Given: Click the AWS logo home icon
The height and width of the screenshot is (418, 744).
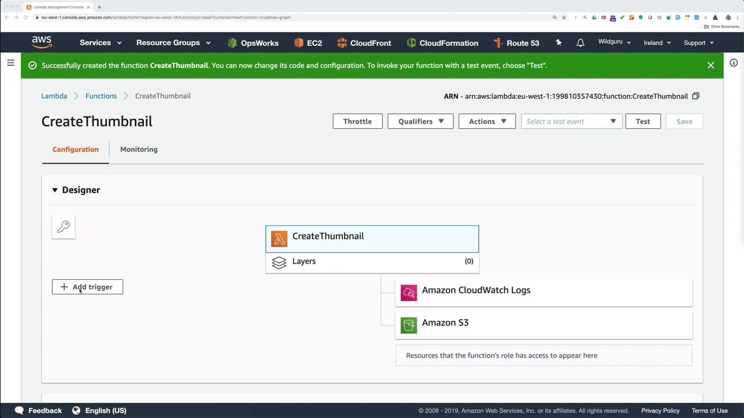Looking at the screenshot, I should tap(42, 42).
